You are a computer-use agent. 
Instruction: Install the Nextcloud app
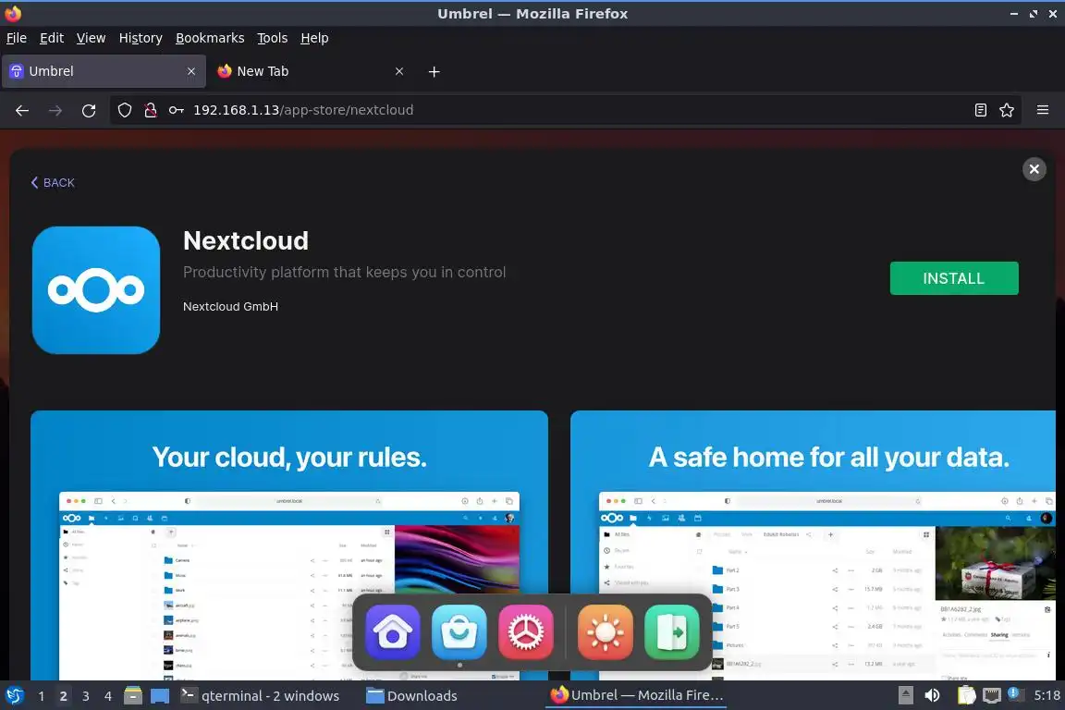pos(954,278)
